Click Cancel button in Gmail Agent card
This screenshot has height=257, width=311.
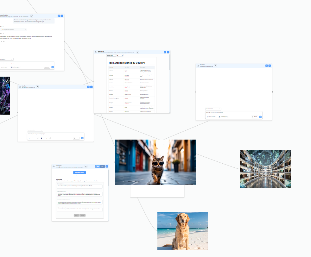[83, 216]
